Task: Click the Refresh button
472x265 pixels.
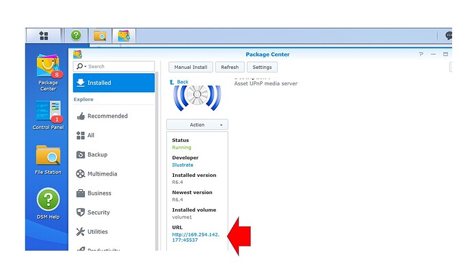Action: click(230, 67)
